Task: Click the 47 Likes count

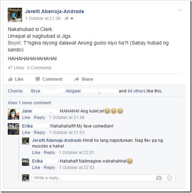Action: click(16, 68)
